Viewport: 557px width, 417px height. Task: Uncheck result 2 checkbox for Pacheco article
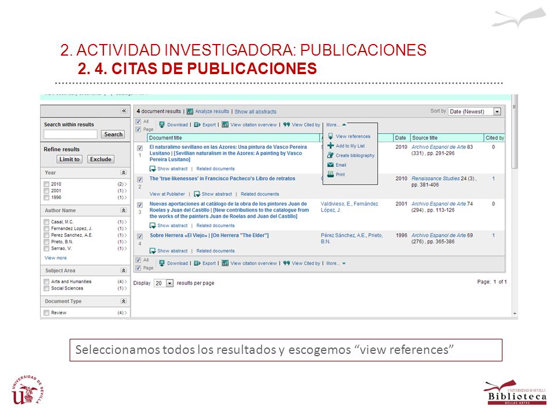[x=140, y=180]
